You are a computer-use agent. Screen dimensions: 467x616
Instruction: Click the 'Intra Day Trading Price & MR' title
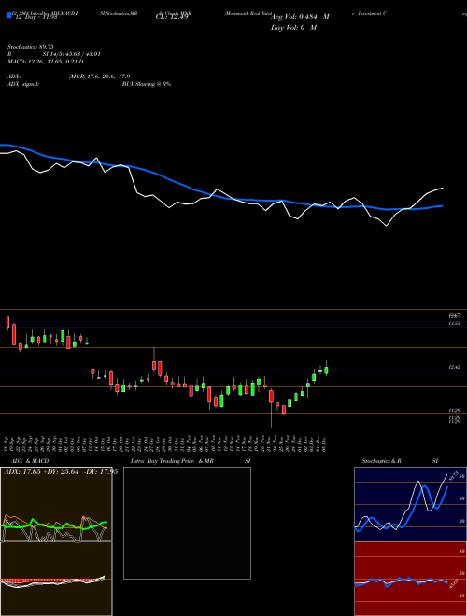click(x=172, y=461)
